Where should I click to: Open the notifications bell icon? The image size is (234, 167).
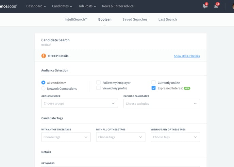point(216,6)
